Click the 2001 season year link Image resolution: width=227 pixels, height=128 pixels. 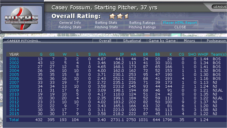point(14,59)
